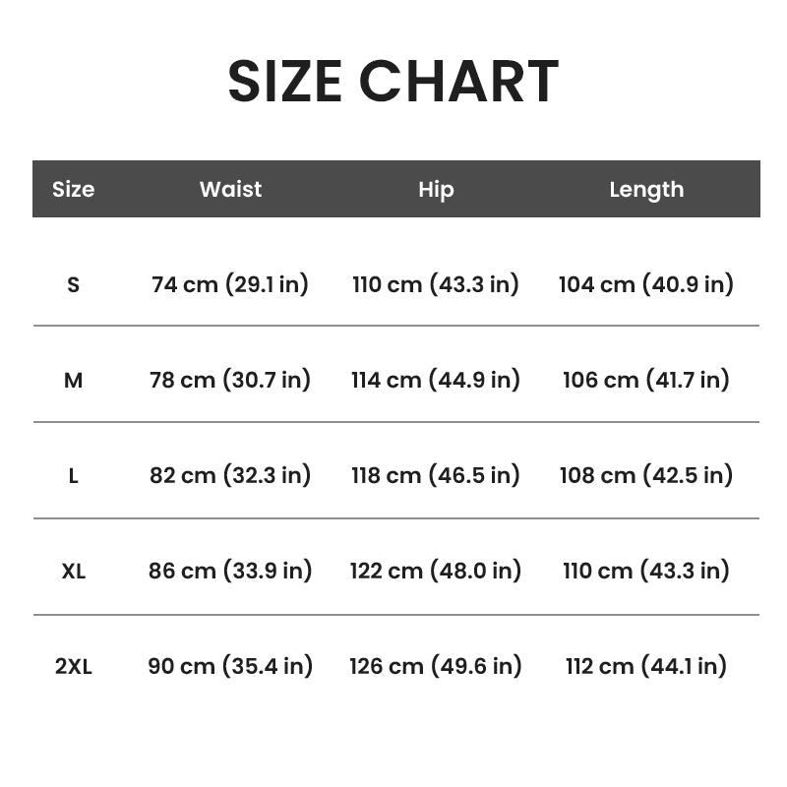Viewport: 787px width, 787px height.
Task: Select the Length column header
Action: pos(646,190)
